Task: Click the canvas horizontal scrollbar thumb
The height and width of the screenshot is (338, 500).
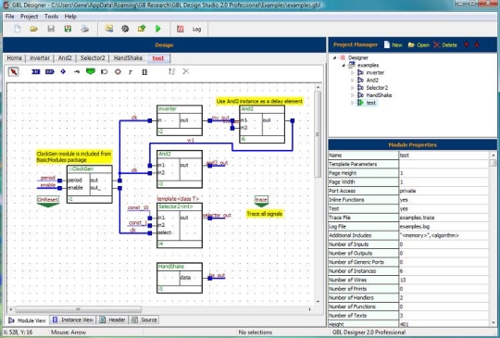Action: click(78, 309)
